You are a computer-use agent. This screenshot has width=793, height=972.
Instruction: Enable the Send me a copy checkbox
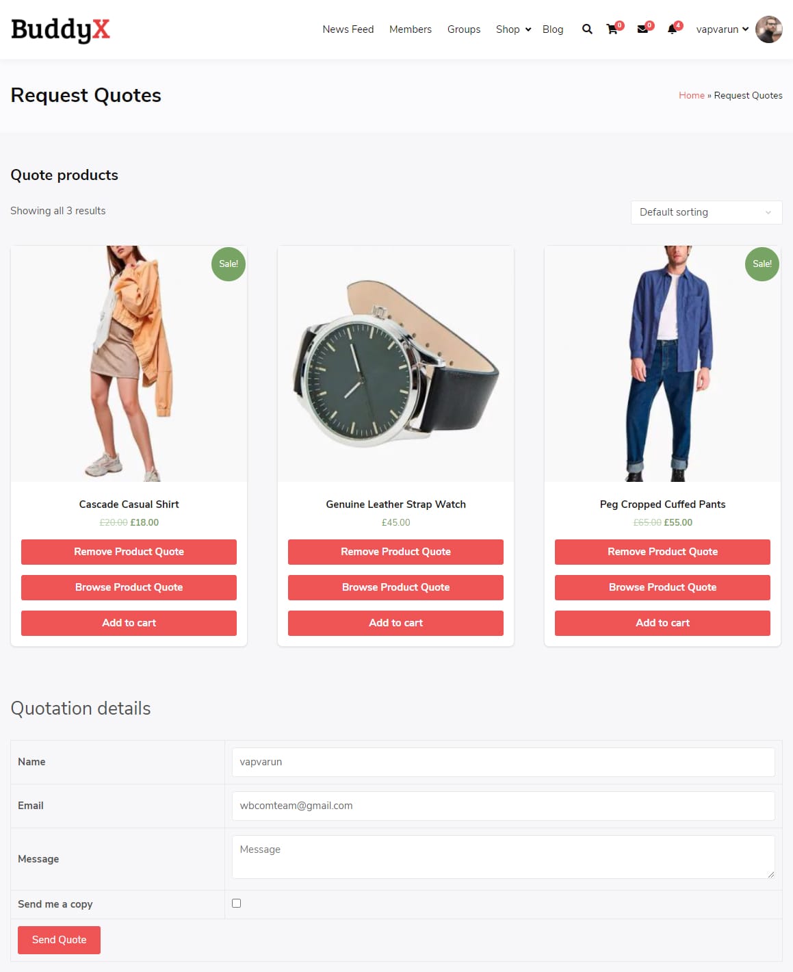tap(237, 904)
